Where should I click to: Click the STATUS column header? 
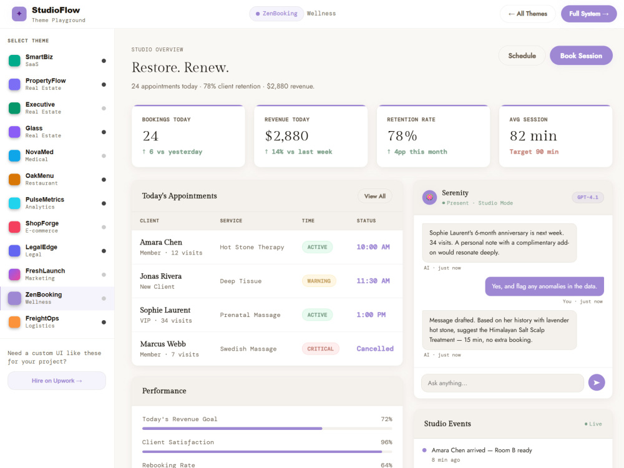(366, 220)
